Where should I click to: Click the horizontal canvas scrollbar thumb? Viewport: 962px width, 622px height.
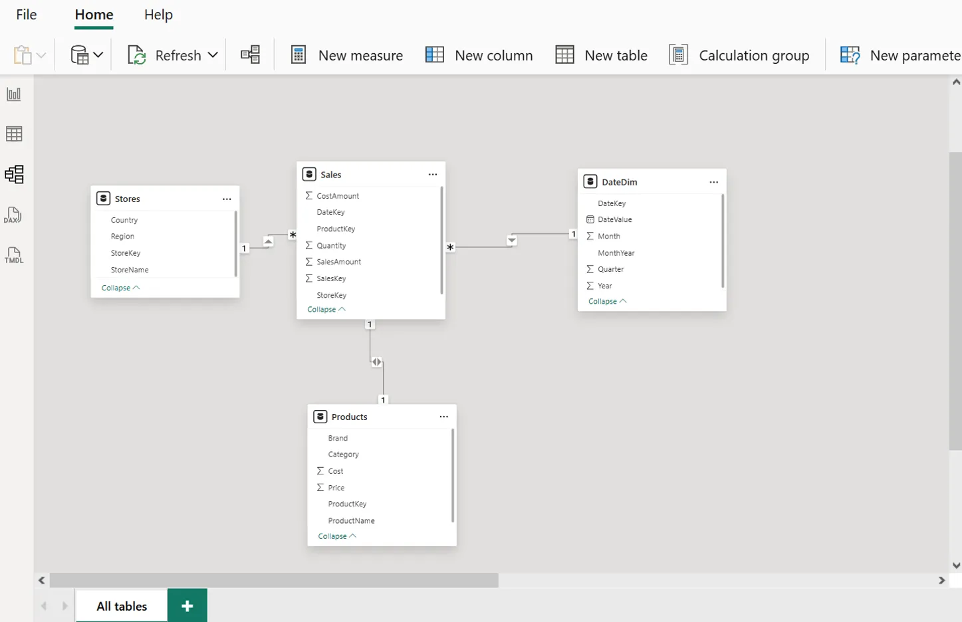(x=274, y=580)
